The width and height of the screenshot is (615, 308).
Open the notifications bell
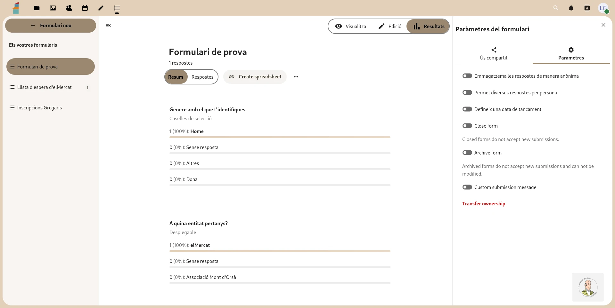pos(571,8)
